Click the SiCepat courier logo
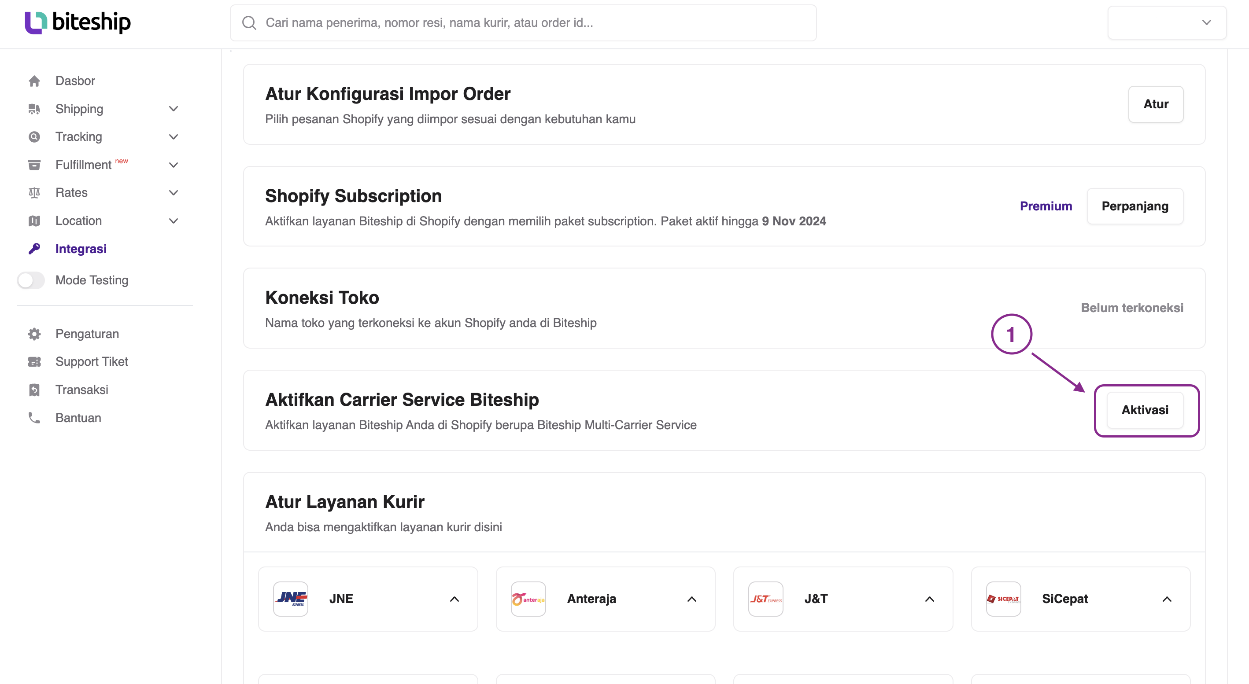 pos(1003,599)
